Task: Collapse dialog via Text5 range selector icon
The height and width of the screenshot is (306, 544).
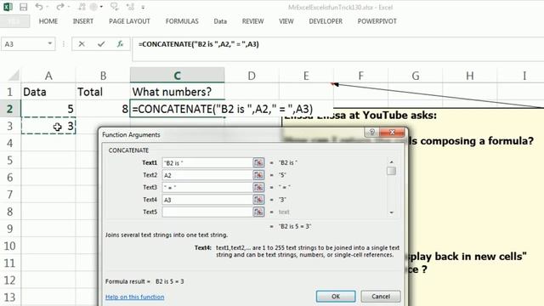Action: click(x=258, y=212)
